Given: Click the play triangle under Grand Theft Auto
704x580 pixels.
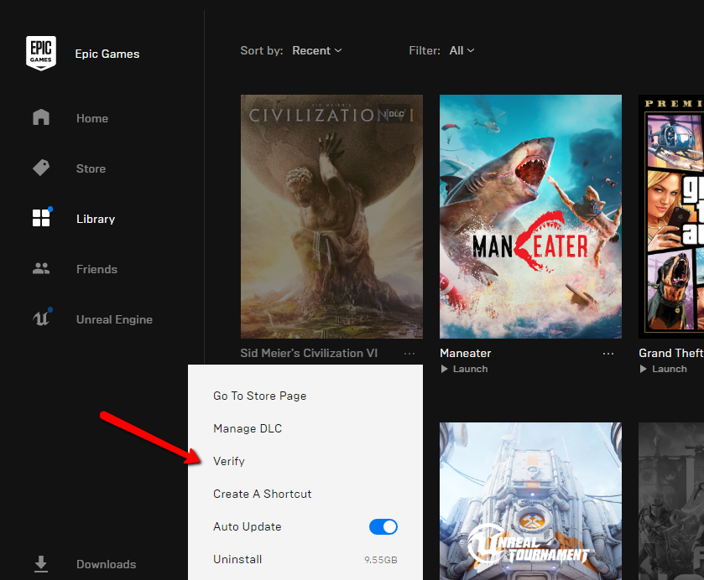Looking at the screenshot, I should tap(643, 369).
